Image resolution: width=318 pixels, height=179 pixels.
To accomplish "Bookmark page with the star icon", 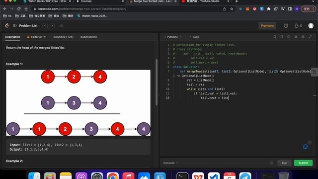I will tap(232, 9).
